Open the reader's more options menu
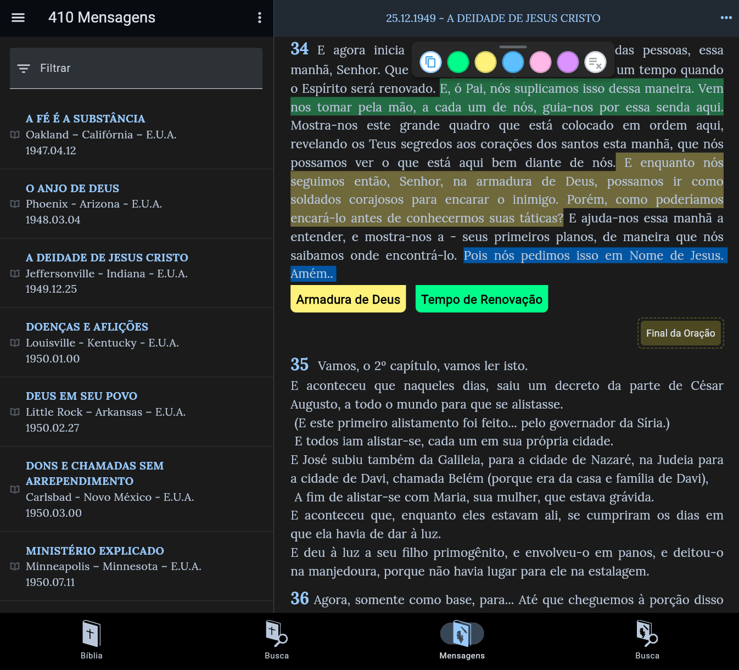 coord(726,18)
